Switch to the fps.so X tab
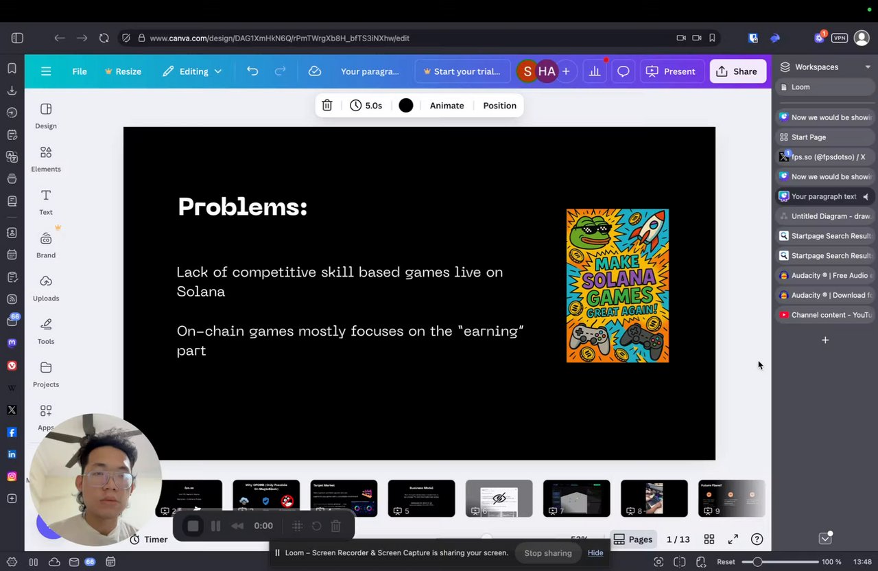Screen dimensions: 878x571 [824, 157]
